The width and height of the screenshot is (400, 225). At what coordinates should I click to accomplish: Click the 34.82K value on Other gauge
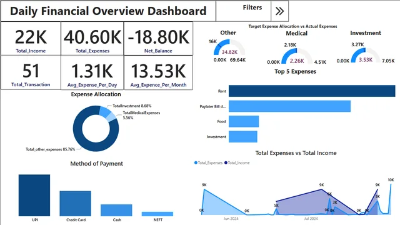coord(229,52)
